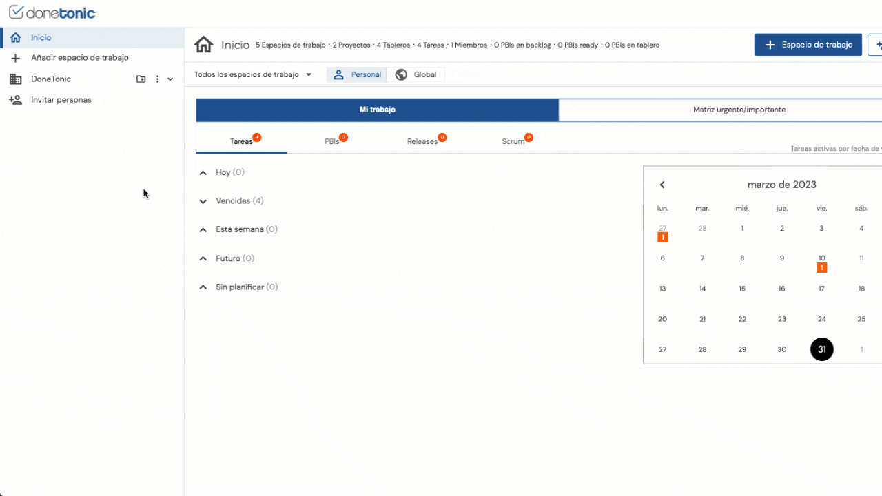Go to previous month in calendar
Viewport: 882px width, 496px height.
pos(662,185)
